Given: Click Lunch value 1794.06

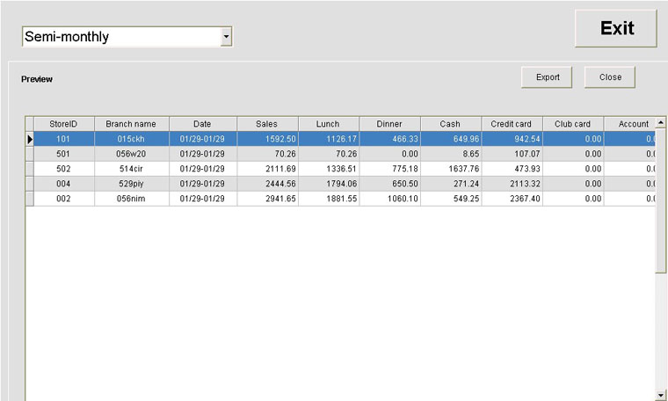Looking at the screenshot, I should tap(329, 184).
